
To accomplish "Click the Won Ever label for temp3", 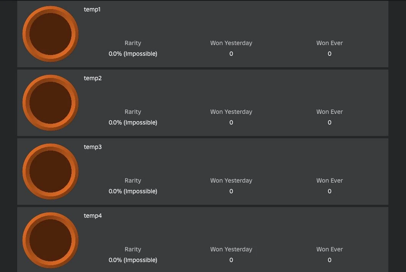I will [329, 181].
